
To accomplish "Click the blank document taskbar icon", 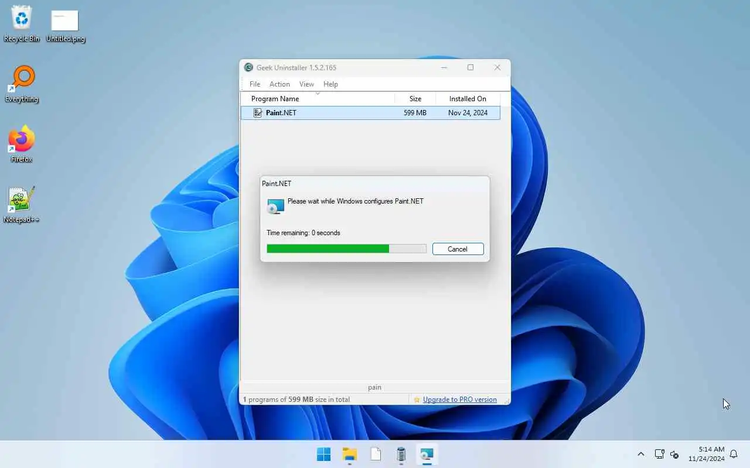I will tap(376, 454).
